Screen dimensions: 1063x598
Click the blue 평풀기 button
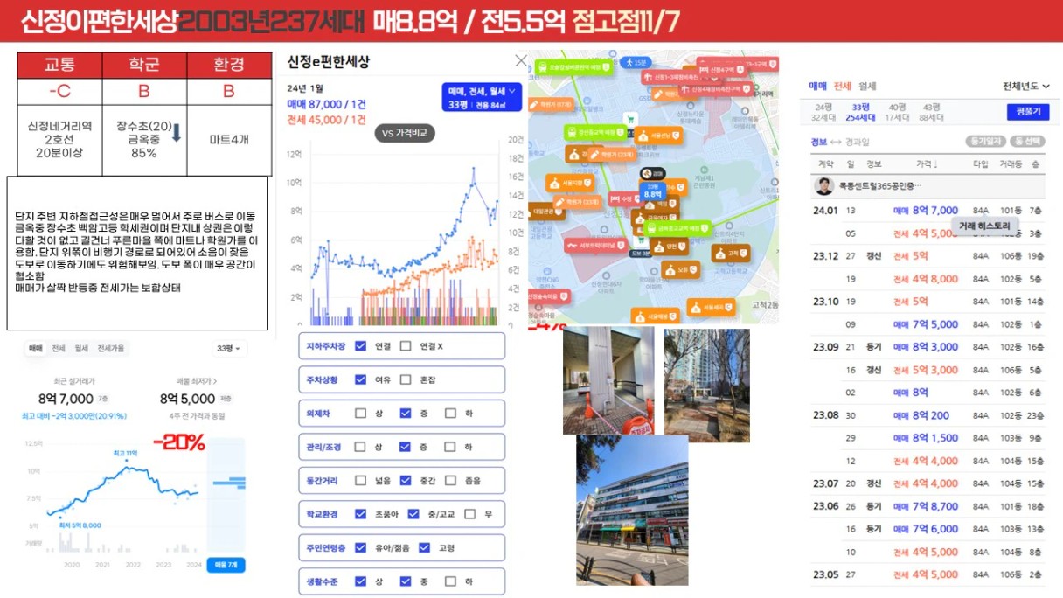1028,112
